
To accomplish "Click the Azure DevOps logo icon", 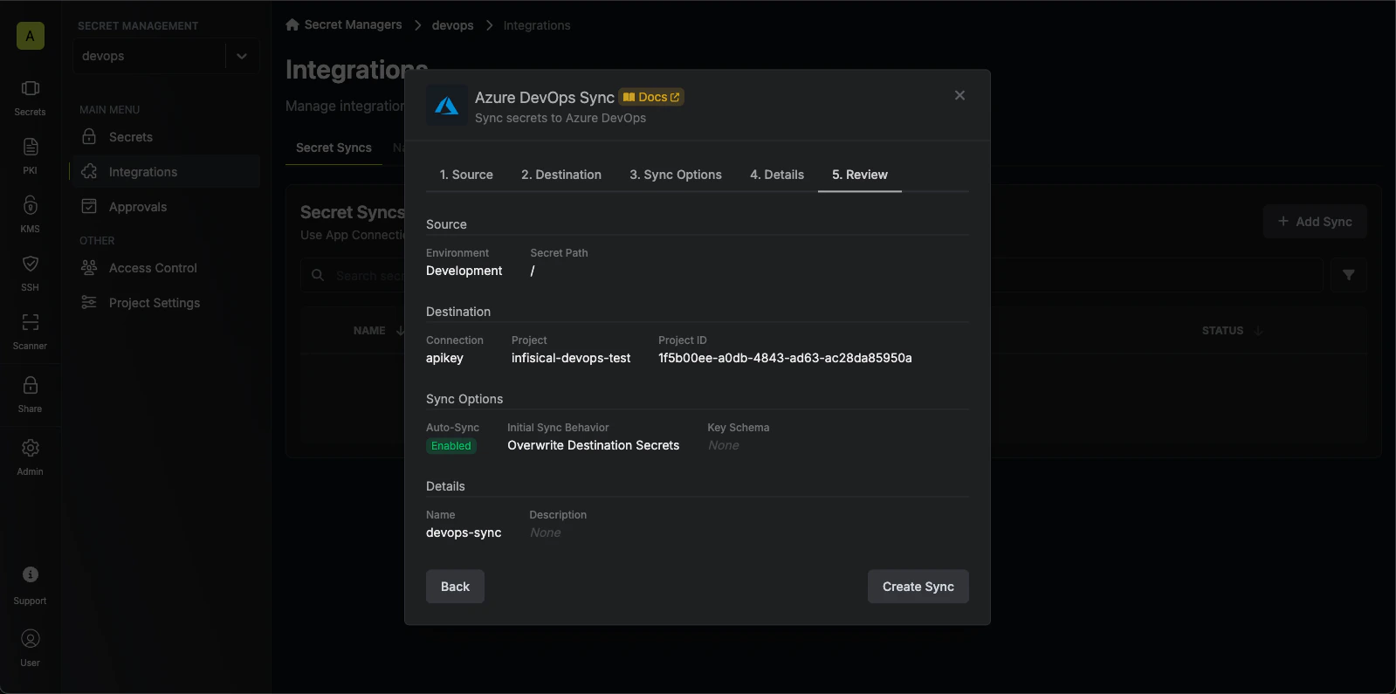I will click(x=447, y=106).
